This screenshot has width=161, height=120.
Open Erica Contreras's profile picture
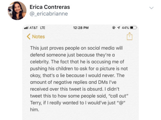pos(17,11)
